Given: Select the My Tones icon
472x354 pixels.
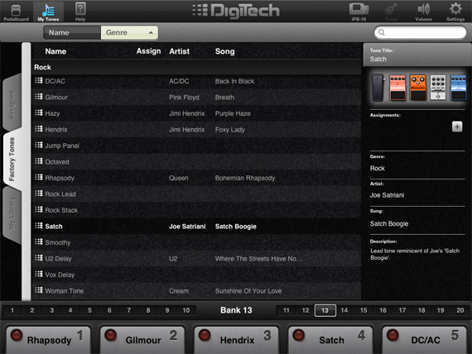Looking at the screenshot, I should tap(48, 12).
